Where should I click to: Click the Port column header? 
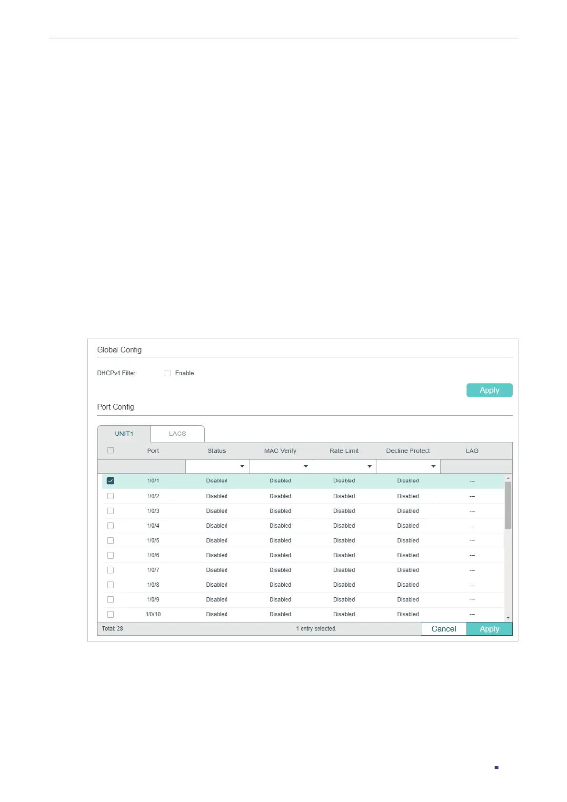tap(153, 451)
